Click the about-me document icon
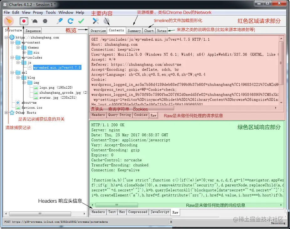 [18, 102]
